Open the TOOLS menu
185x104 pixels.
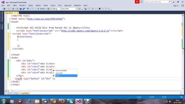pyautogui.click(x=53, y=5)
